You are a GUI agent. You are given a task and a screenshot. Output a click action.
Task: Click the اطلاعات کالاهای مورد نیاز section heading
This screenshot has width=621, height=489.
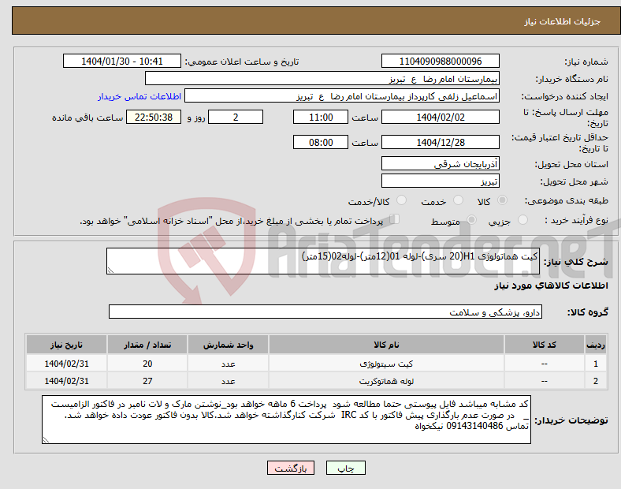click(551, 286)
